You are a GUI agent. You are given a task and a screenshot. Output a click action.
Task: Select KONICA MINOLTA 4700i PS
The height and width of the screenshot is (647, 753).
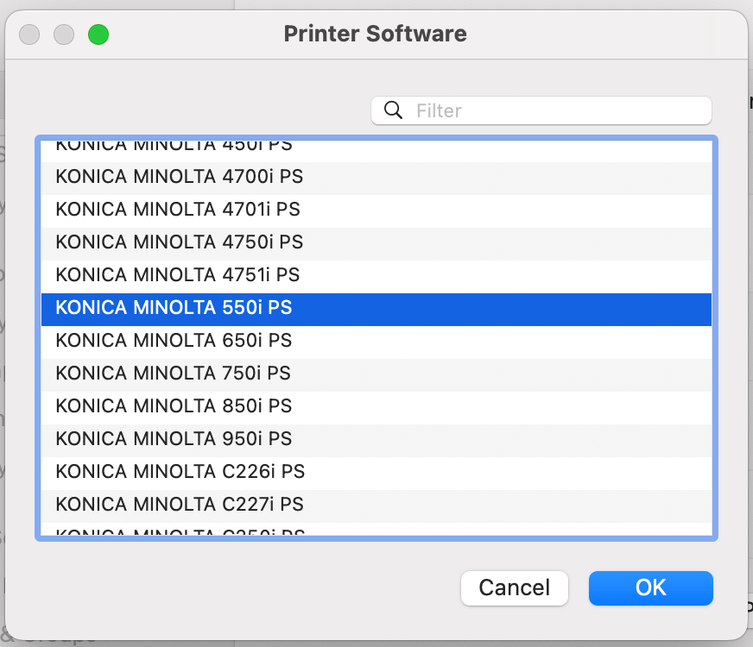[x=376, y=177]
